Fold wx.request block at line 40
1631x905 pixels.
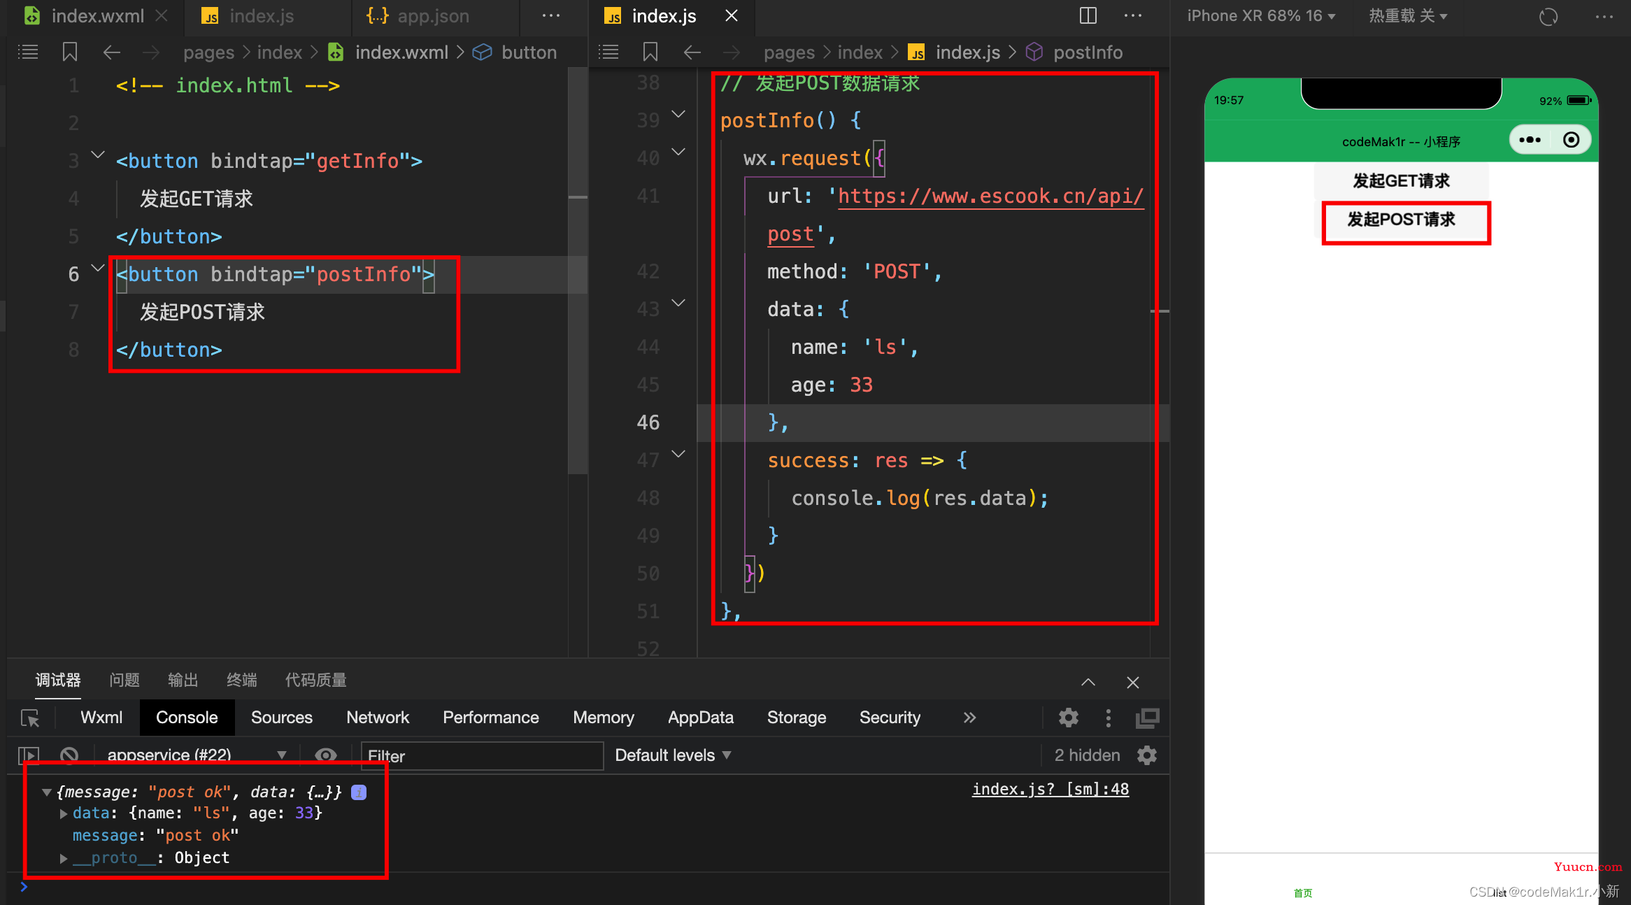[x=678, y=152]
